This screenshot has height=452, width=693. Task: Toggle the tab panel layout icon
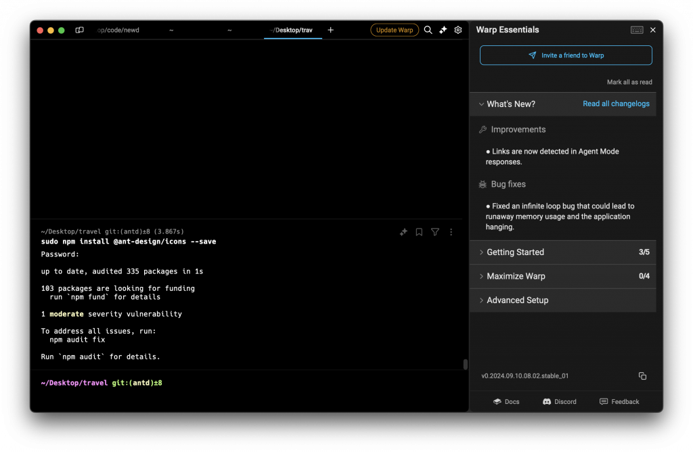click(x=80, y=30)
